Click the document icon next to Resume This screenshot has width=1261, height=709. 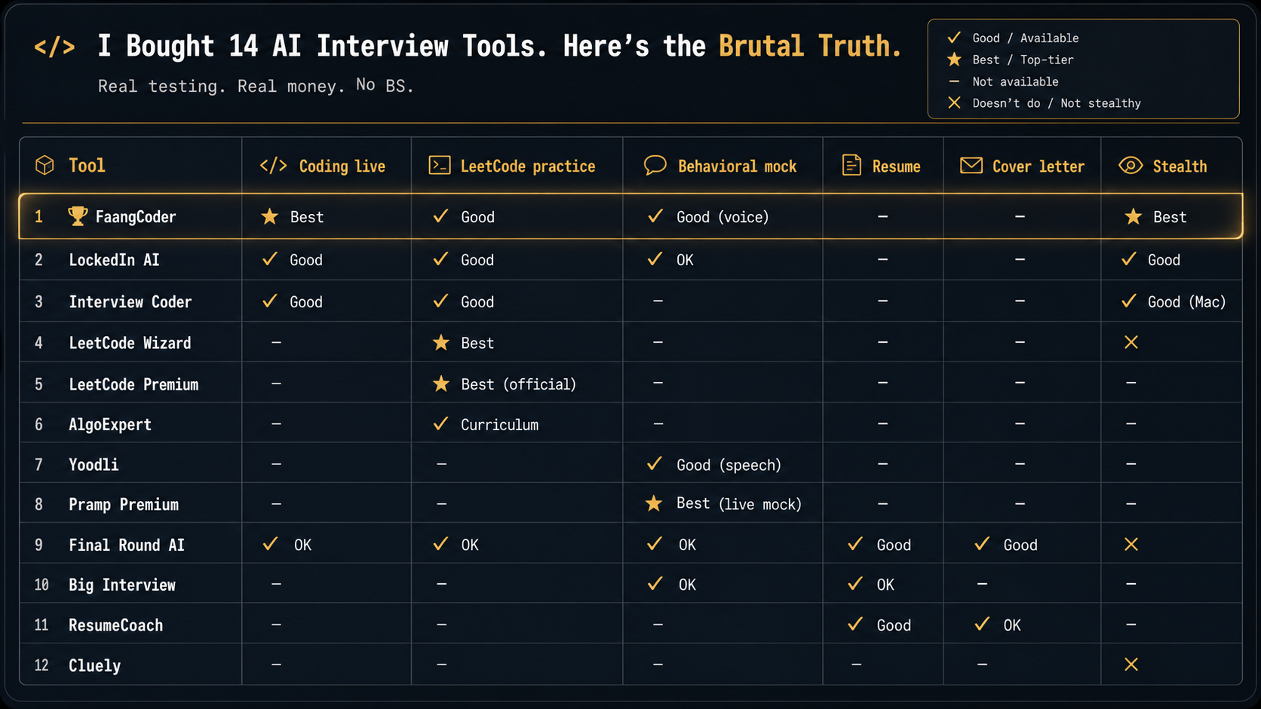tap(851, 165)
